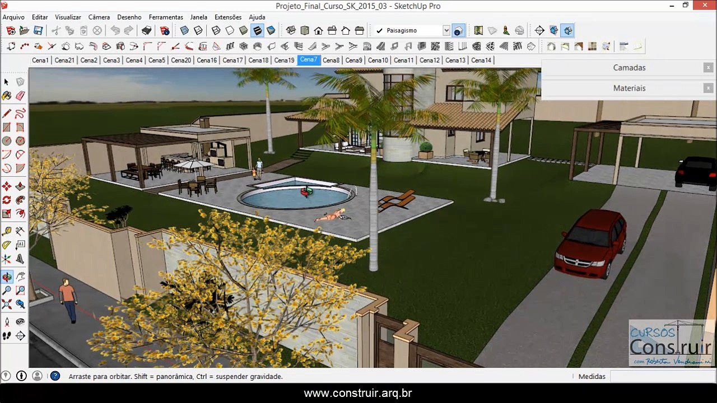Viewport: 717px width, 403px height.
Task: Click the credits info status icon
Action: (x=21, y=376)
